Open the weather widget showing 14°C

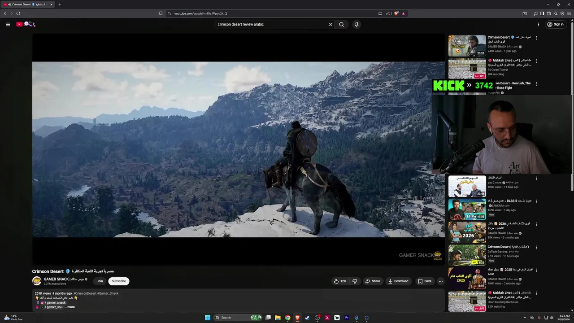tap(13, 318)
